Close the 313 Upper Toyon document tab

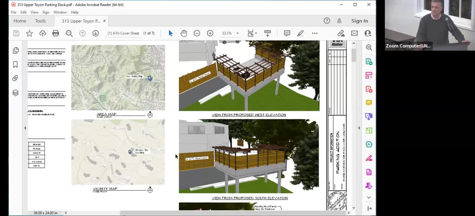click(x=104, y=21)
